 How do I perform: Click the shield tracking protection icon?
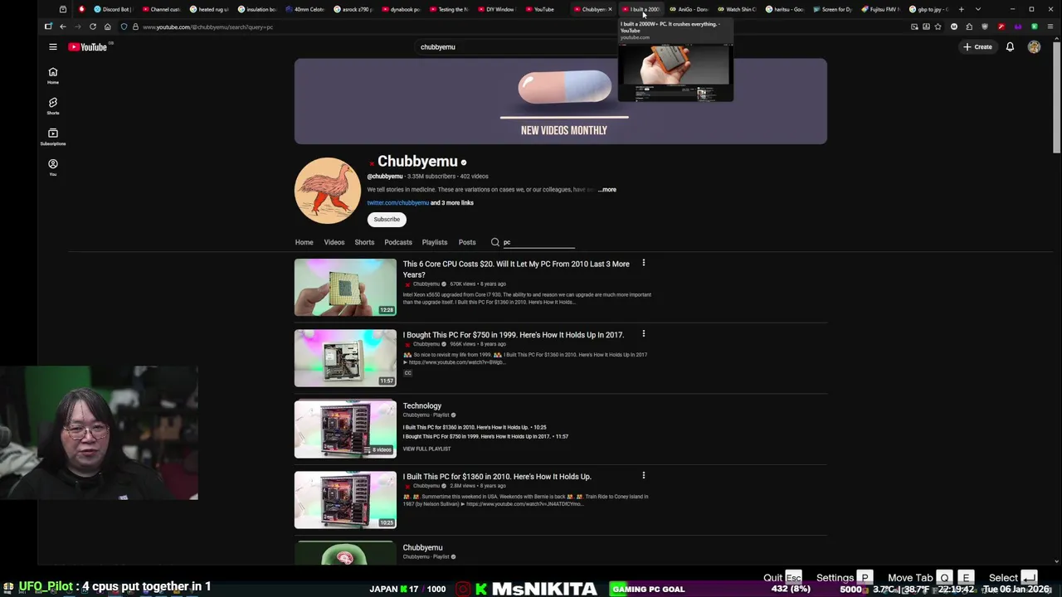[124, 27]
